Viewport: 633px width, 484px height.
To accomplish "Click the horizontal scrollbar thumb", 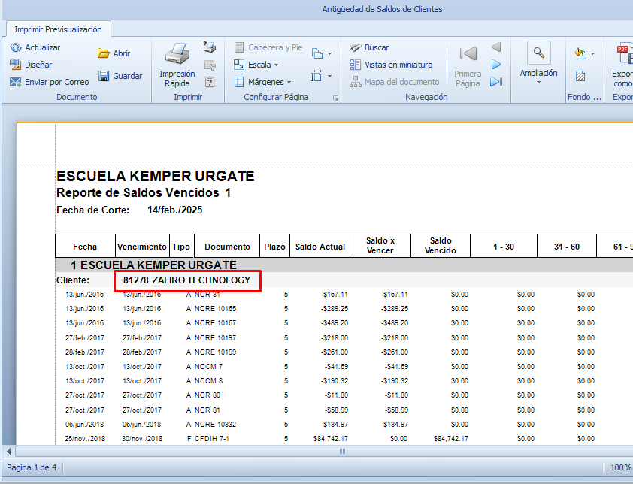I will point(342,451).
